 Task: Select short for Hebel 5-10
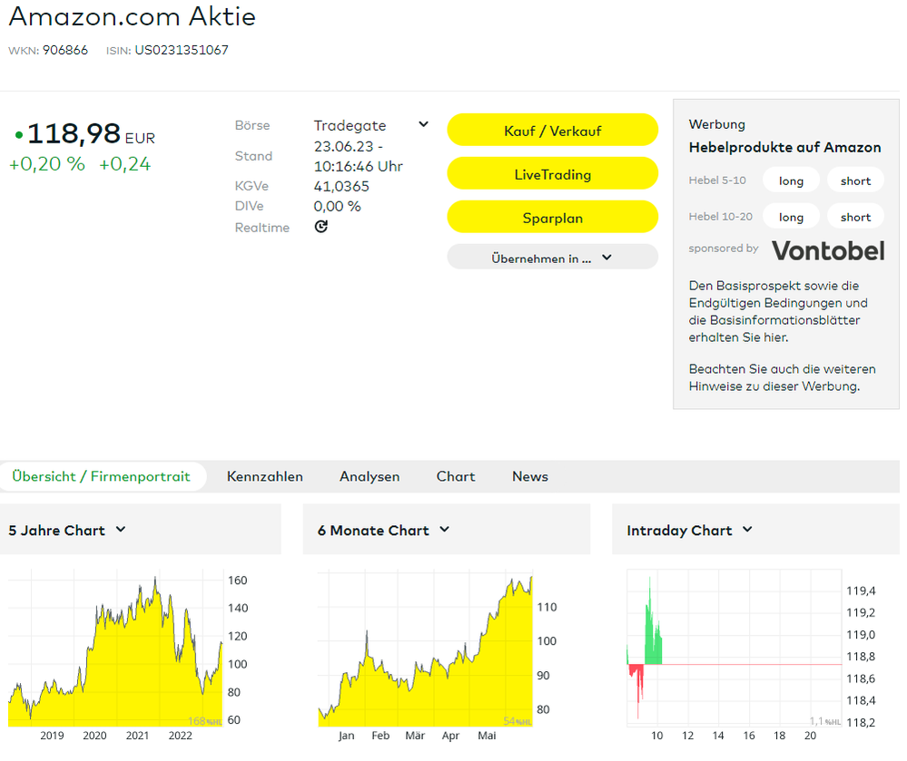click(x=855, y=180)
